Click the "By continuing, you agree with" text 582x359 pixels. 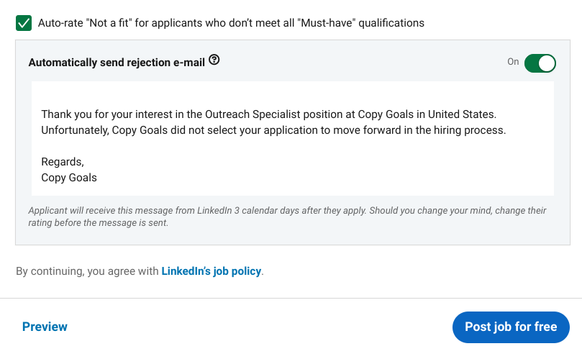pyautogui.click(x=87, y=271)
